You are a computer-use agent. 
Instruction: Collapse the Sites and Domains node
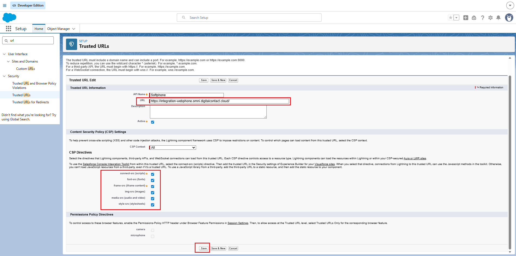pos(8,61)
